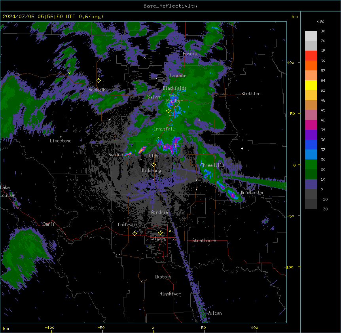Pick the magenta 39-42 dBZ legend swatch

tap(311, 125)
